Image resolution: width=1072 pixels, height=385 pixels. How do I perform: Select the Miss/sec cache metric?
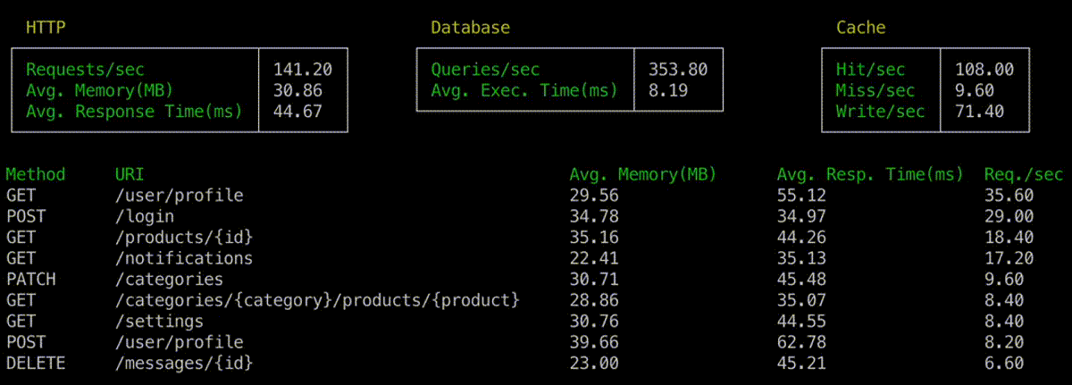pos(875,90)
